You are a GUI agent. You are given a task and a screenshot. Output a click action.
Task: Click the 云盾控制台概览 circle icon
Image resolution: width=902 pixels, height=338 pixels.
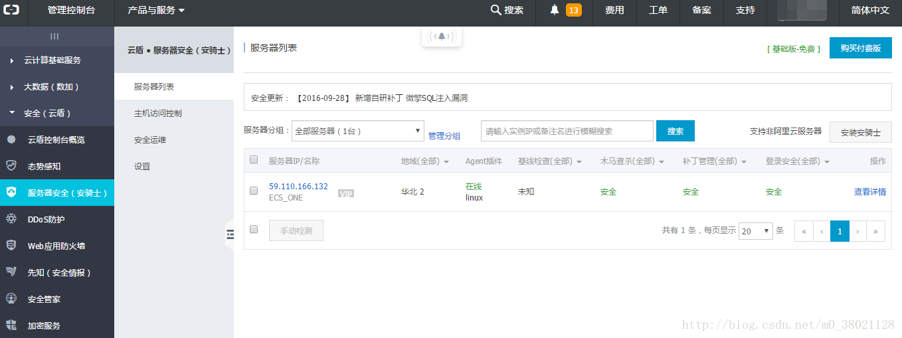(11, 139)
